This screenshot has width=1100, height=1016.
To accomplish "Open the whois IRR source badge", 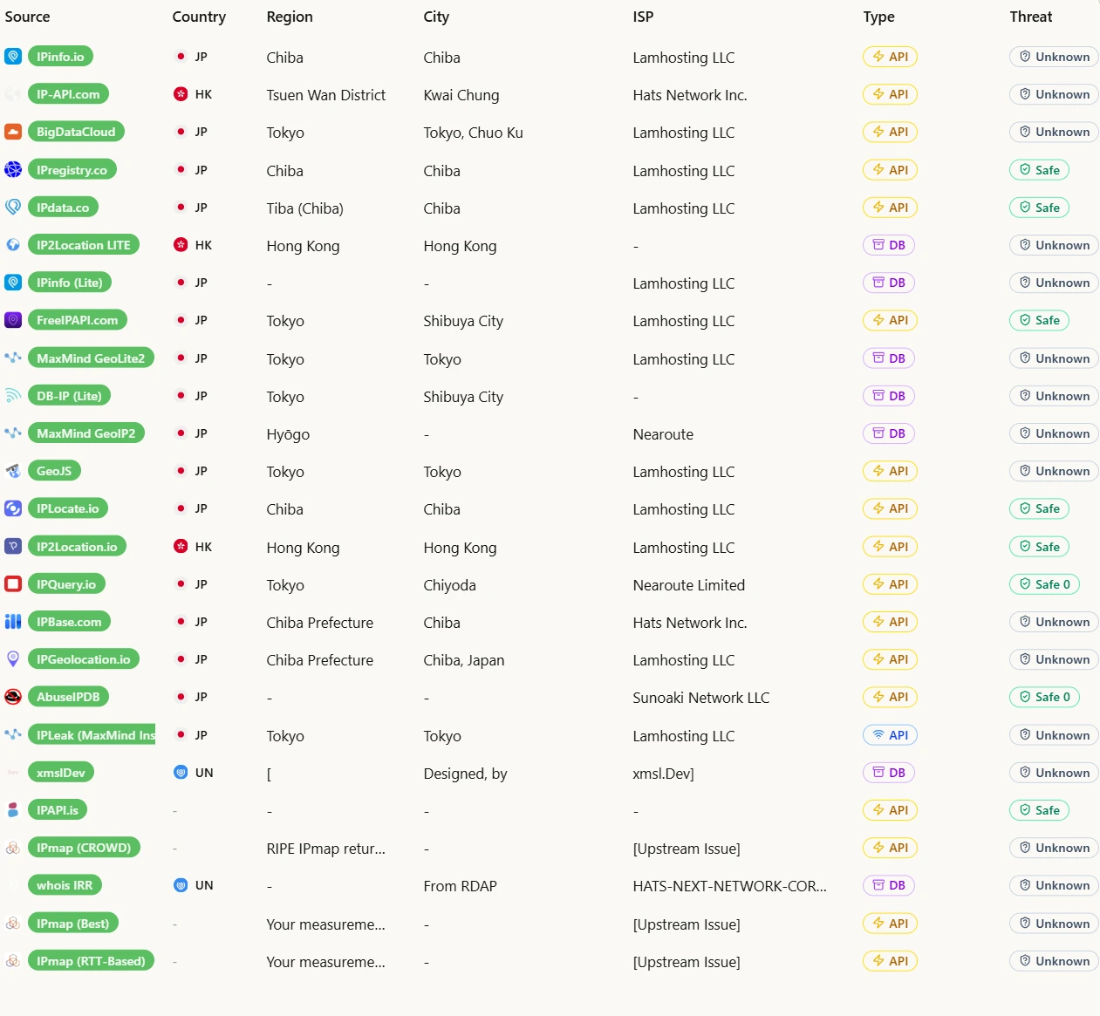I will tap(65, 885).
